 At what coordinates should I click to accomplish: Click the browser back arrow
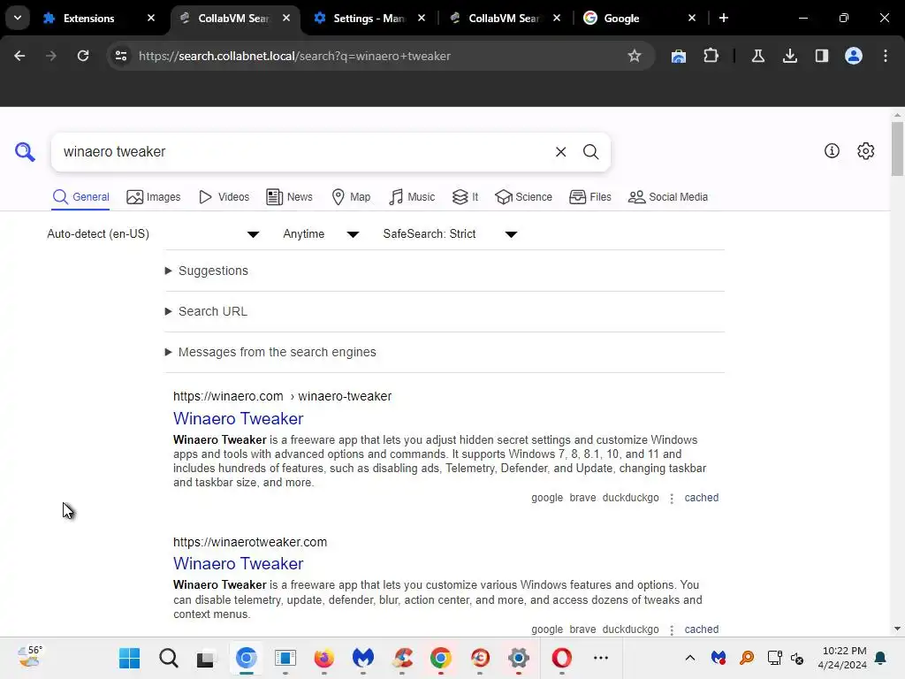(x=19, y=56)
